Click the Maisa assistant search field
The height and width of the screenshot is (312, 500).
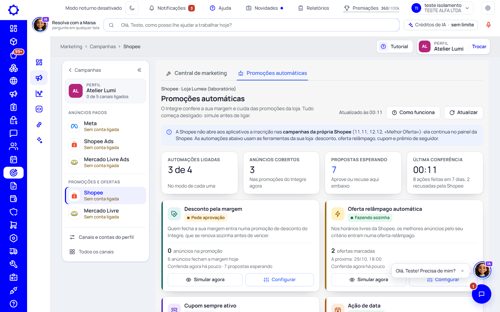pos(251,25)
